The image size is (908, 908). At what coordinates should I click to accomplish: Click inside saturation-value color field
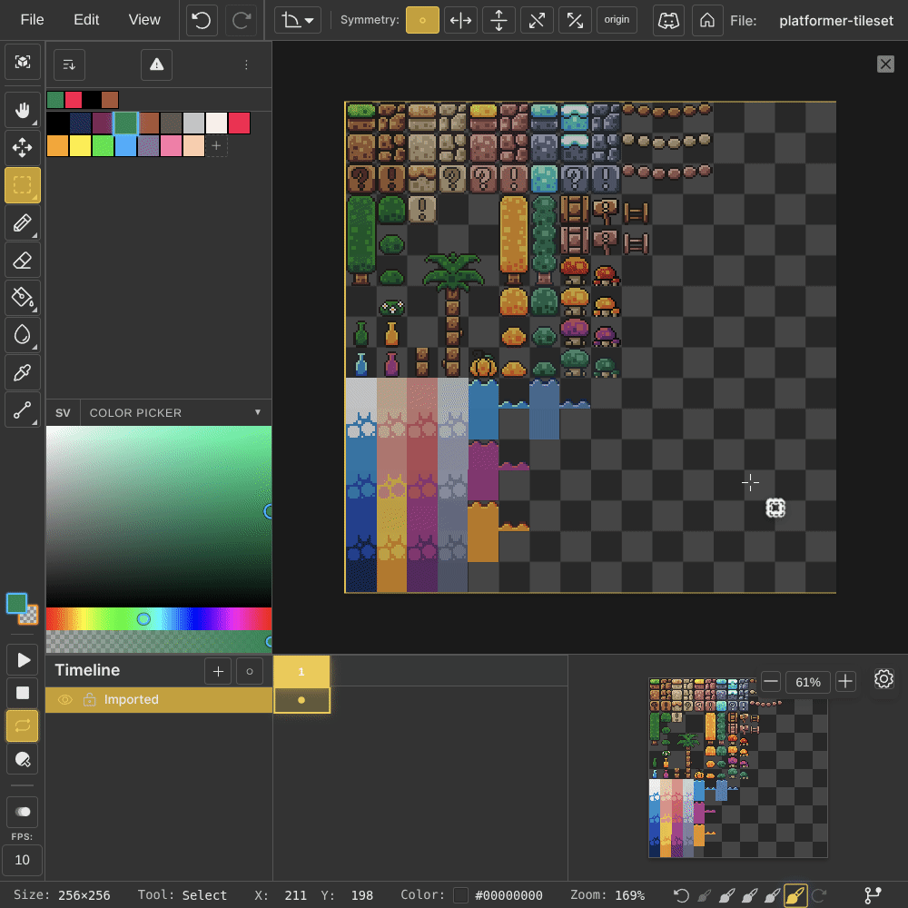(159, 516)
